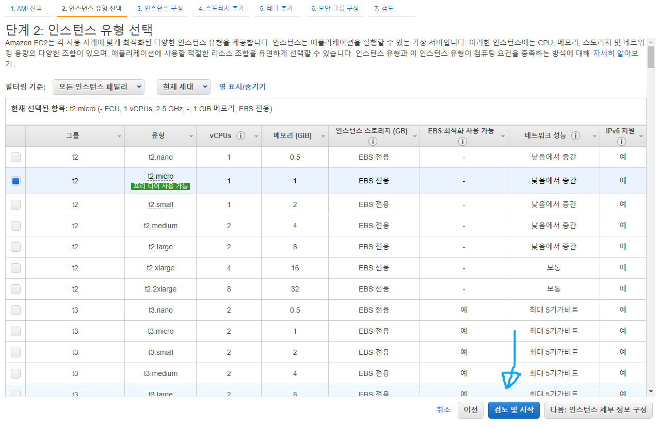Screen dimensions: 660x429
Task: Open the 네트워크 성능 column sort arrow
Action: click(x=594, y=136)
